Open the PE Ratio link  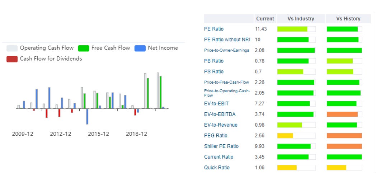click(214, 29)
